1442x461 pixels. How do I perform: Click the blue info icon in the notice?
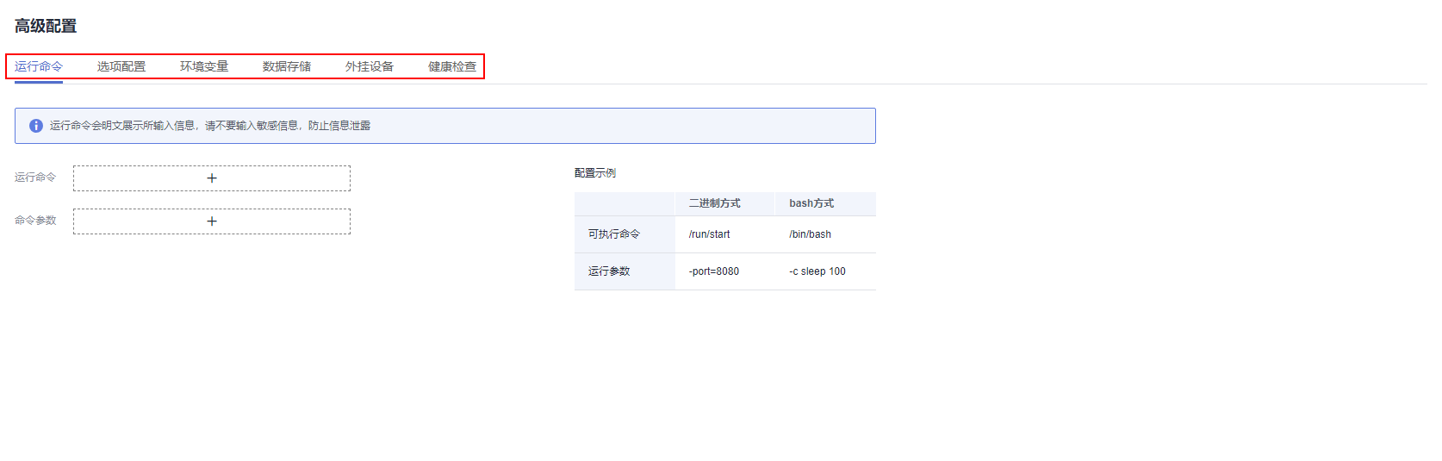pos(36,126)
